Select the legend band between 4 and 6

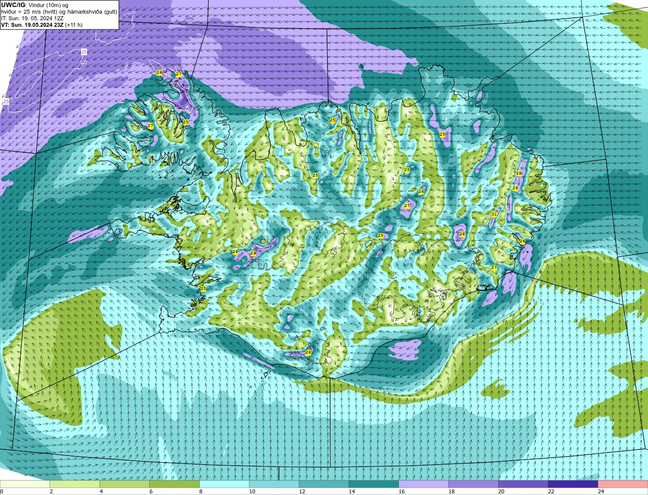(x=125, y=484)
